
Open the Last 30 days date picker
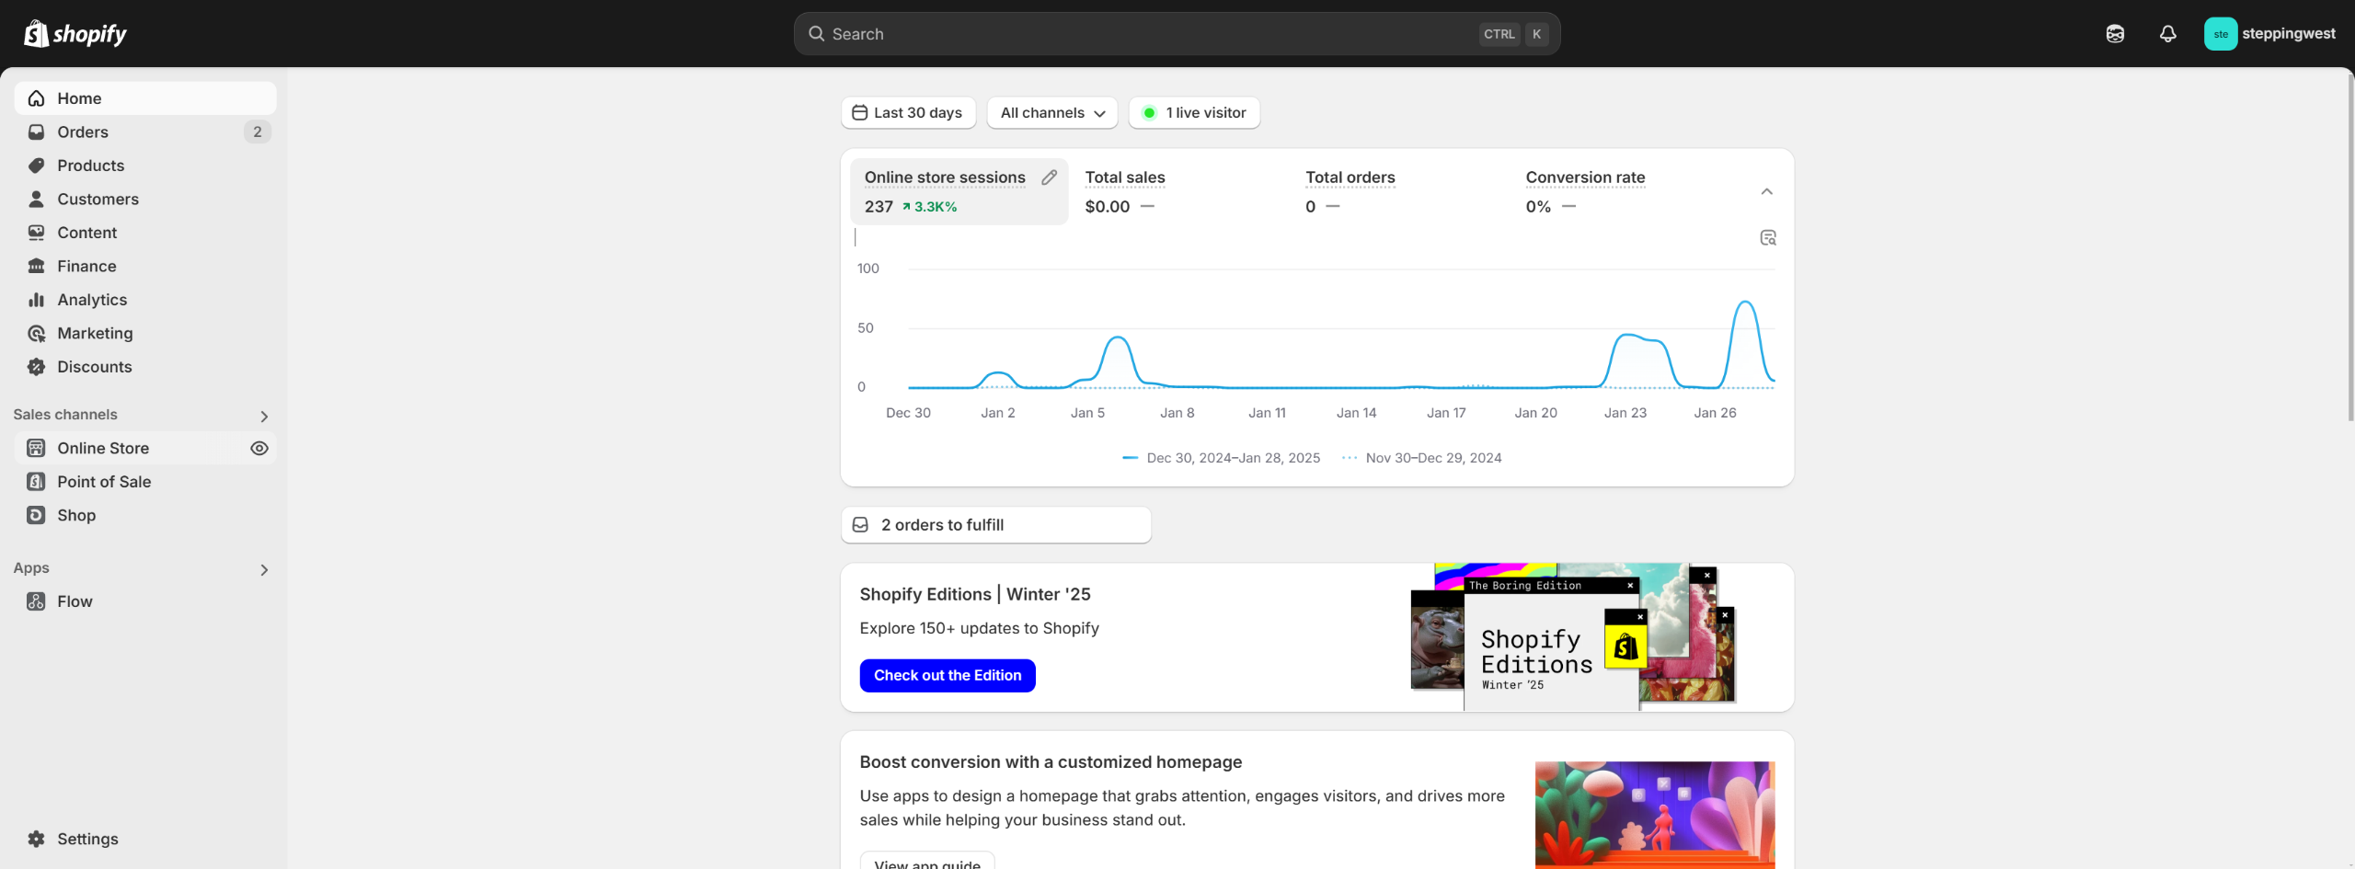coord(908,113)
